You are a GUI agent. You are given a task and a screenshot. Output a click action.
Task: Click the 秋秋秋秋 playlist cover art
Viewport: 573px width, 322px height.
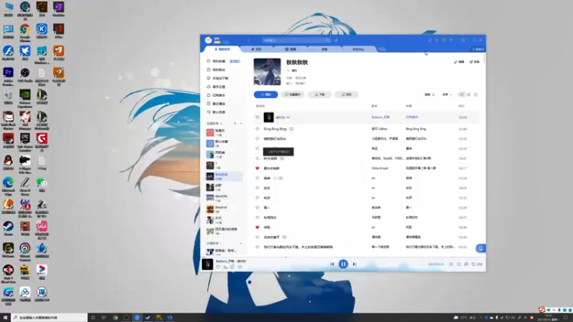(267, 72)
